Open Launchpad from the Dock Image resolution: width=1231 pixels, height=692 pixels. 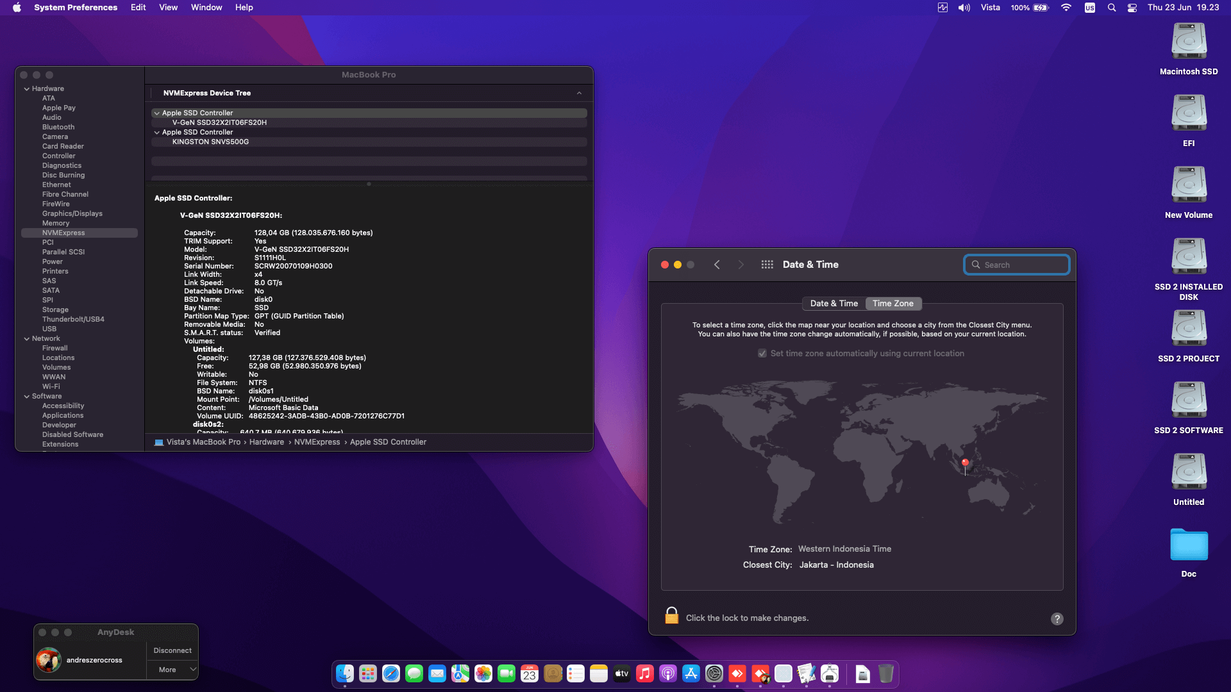pyautogui.click(x=368, y=673)
